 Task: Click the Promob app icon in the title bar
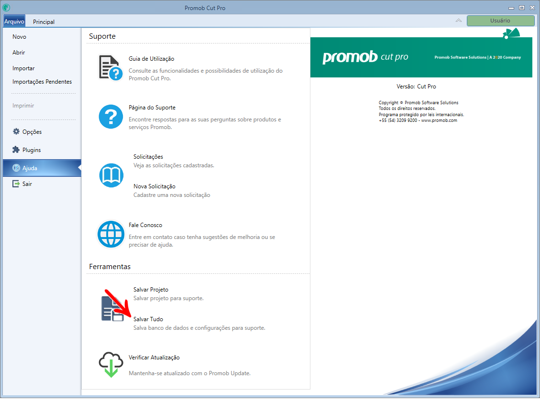click(x=6, y=7)
